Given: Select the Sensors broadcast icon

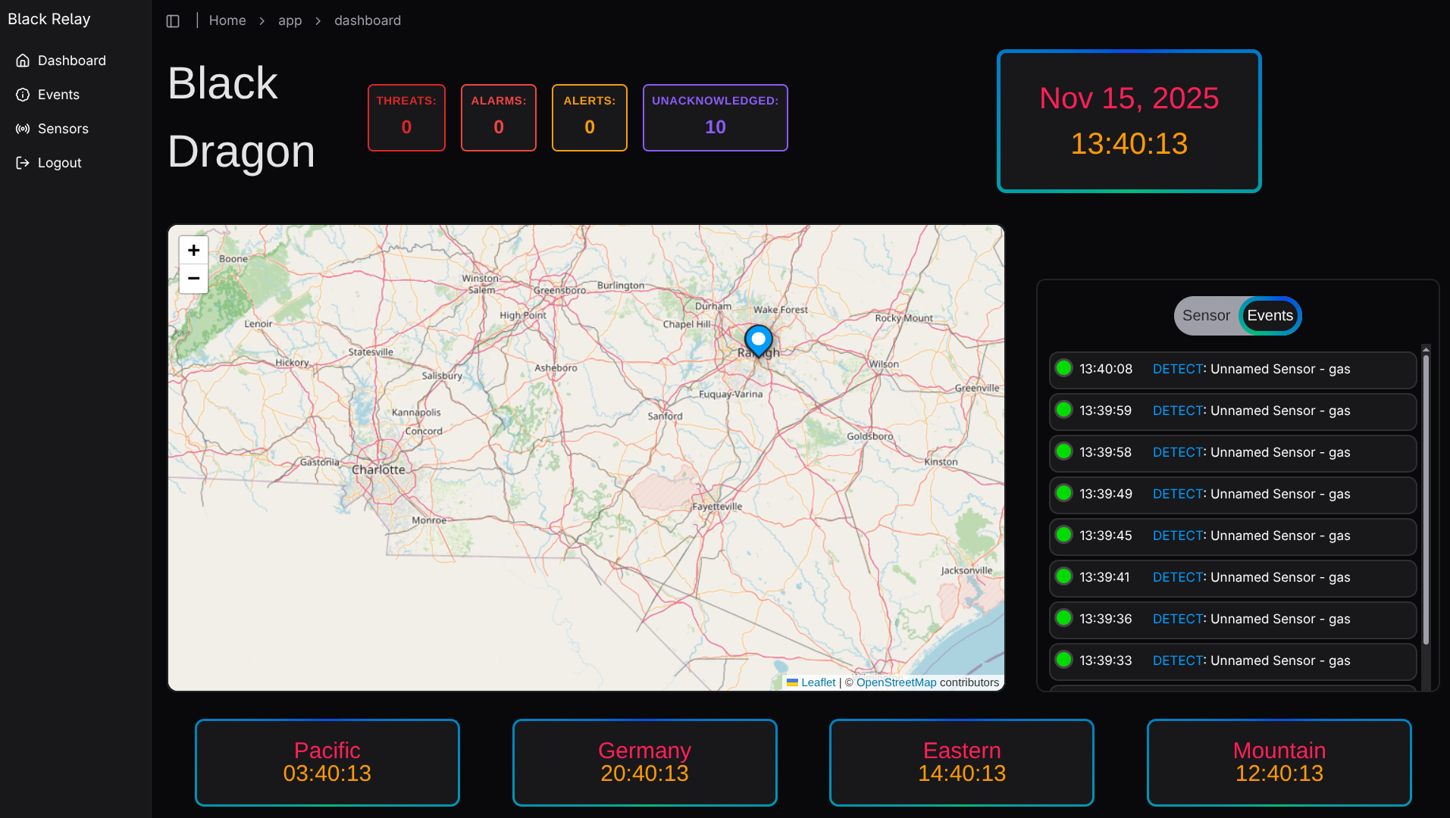Looking at the screenshot, I should click(23, 129).
